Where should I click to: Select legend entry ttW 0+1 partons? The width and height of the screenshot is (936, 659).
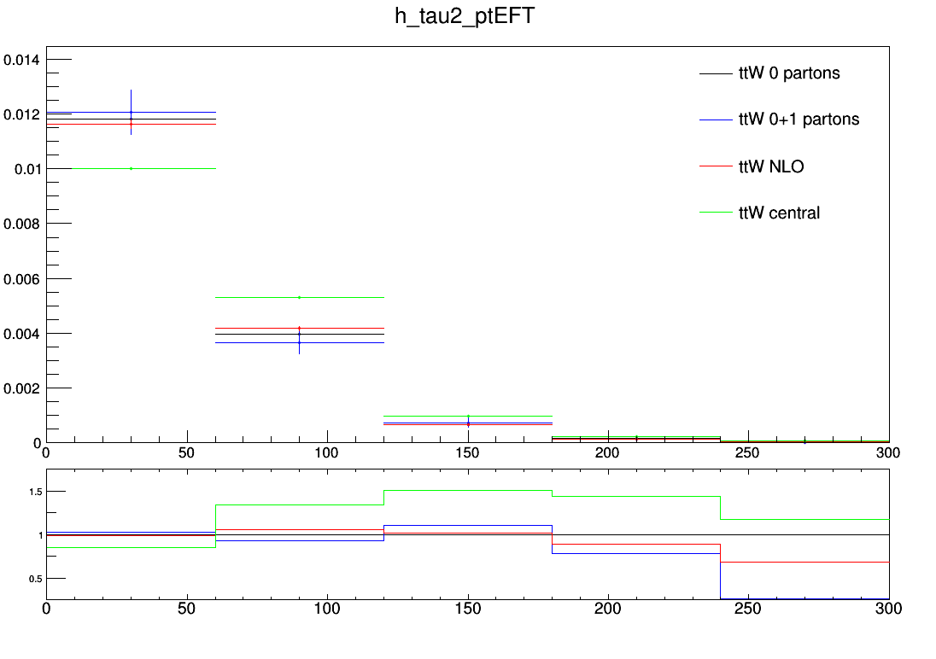pos(799,120)
